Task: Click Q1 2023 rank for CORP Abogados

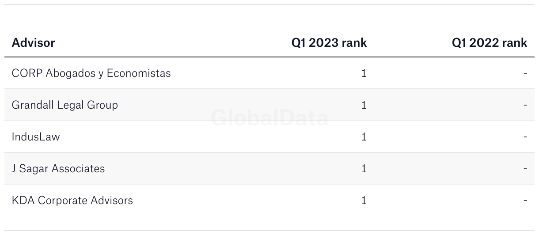Action: coord(364,73)
